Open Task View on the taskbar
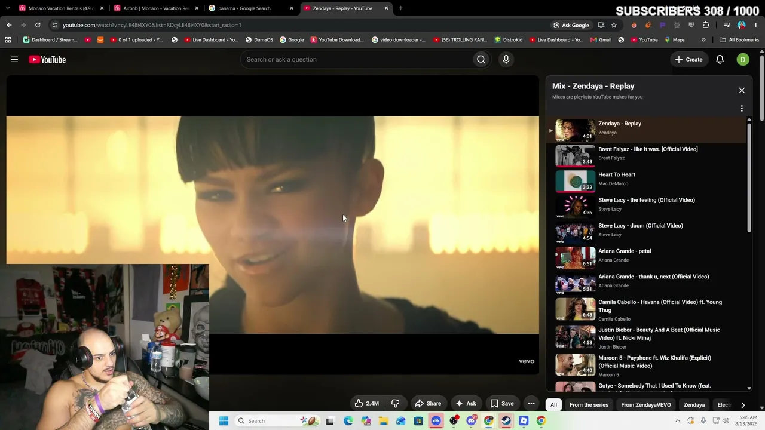The height and width of the screenshot is (430, 765). [x=329, y=421]
